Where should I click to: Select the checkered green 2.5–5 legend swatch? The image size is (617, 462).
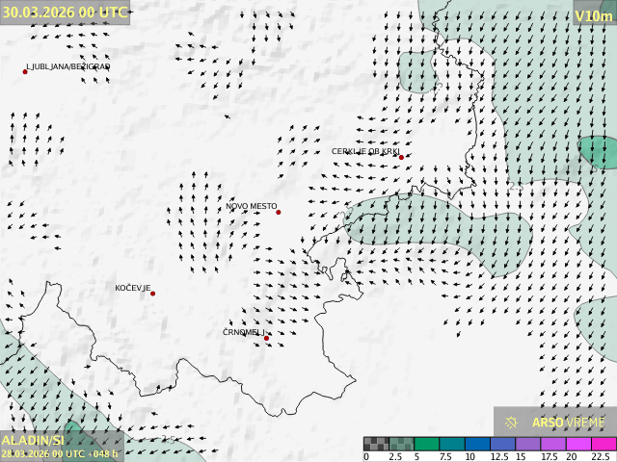[x=401, y=444]
